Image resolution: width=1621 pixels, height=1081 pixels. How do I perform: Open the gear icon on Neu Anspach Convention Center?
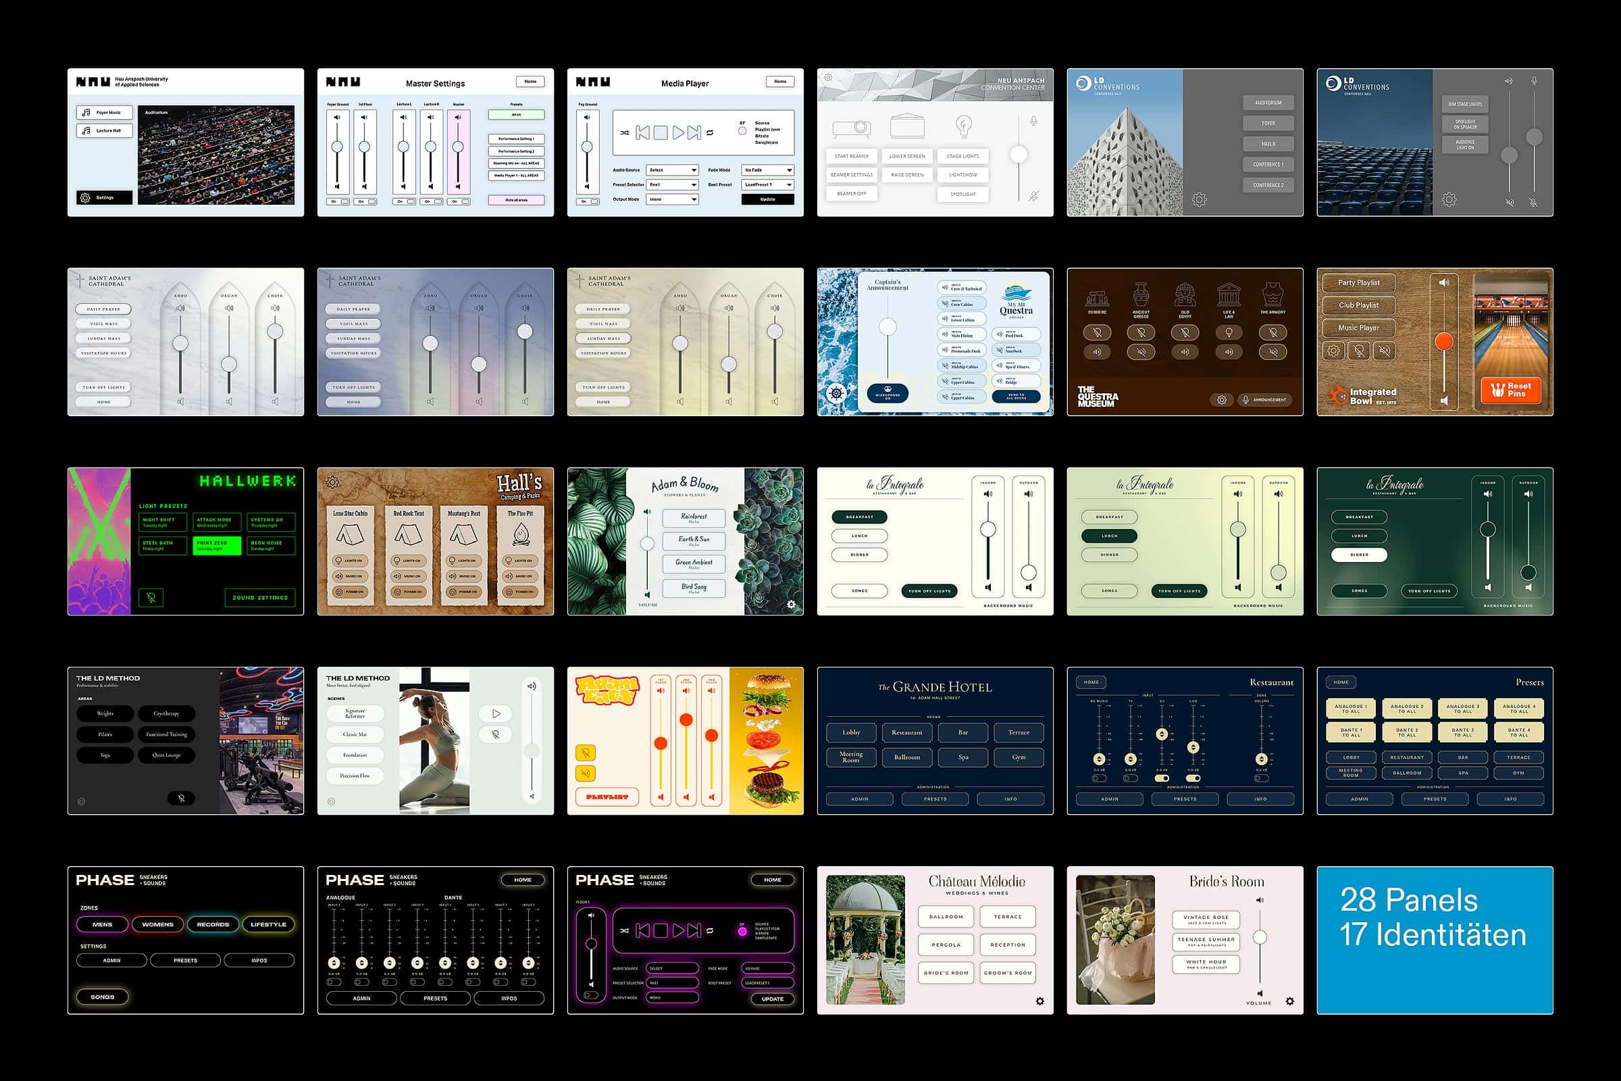point(829,78)
